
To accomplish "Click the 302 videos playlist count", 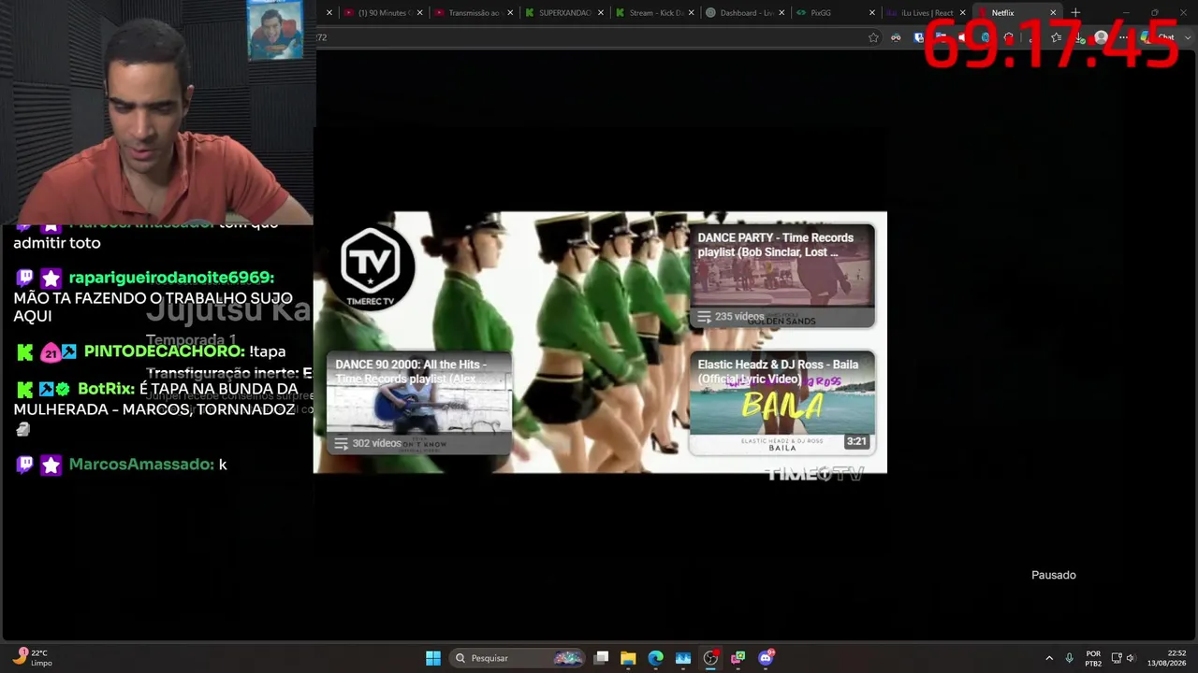I will pyautogui.click(x=376, y=443).
